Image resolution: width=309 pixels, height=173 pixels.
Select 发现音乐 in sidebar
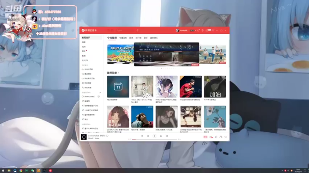pyautogui.click(x=91, y=37)
